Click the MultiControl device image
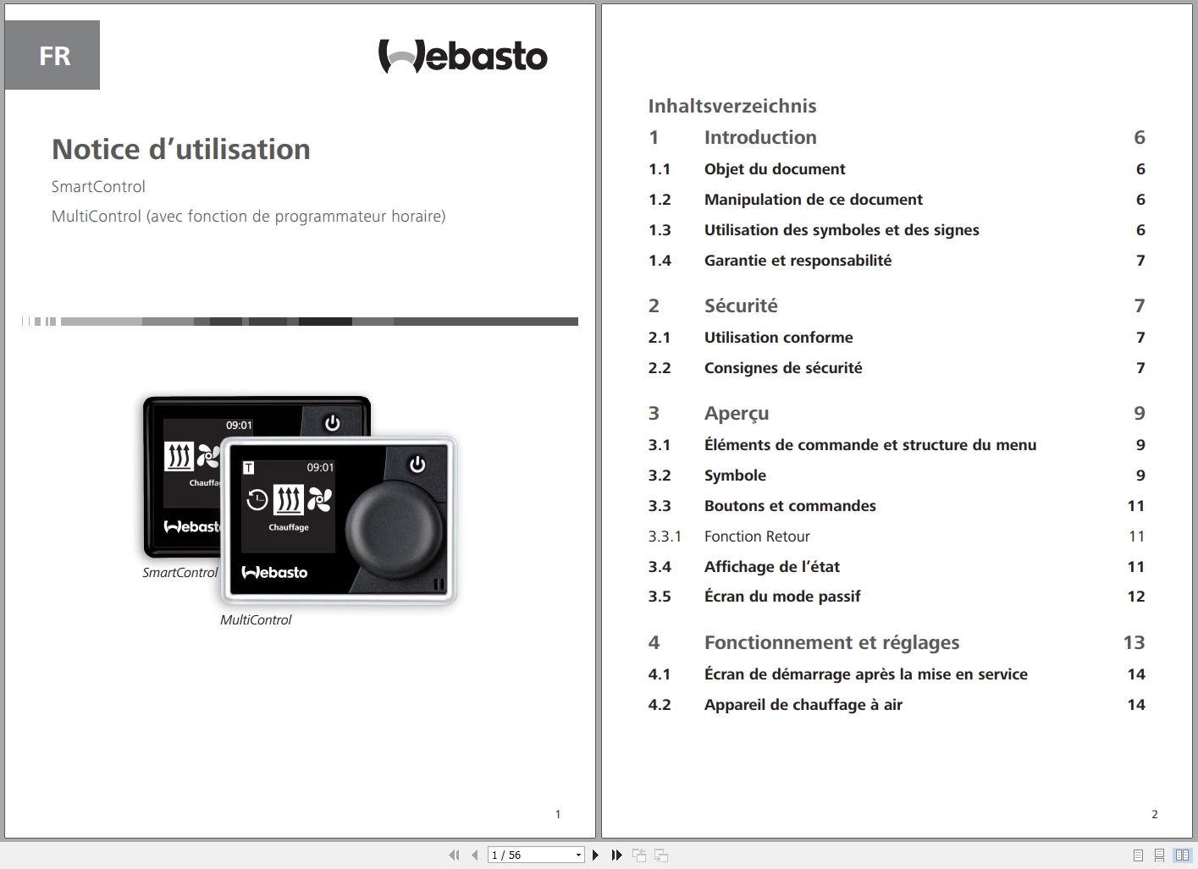1198x869 pixels. pyautogui.click(x=339, y=520)
